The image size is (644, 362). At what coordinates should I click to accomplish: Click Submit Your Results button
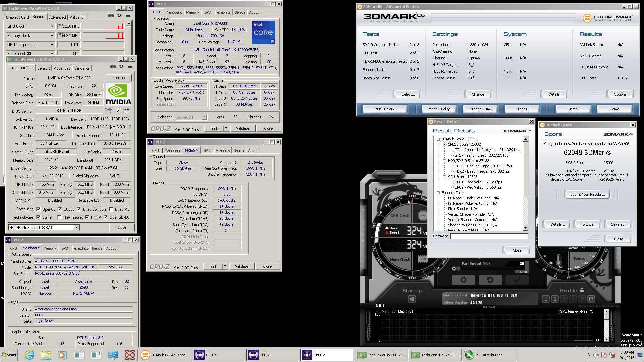pos(588,194)
